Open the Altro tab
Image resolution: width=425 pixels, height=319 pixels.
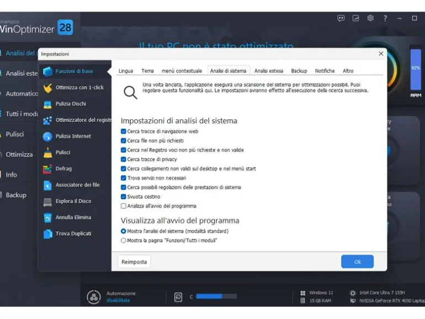(348, 71)
